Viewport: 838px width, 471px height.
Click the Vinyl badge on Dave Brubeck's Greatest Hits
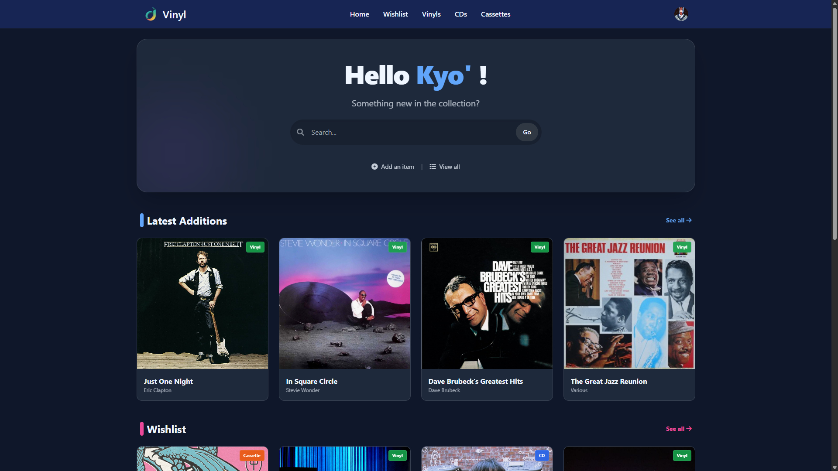(540, 247)
